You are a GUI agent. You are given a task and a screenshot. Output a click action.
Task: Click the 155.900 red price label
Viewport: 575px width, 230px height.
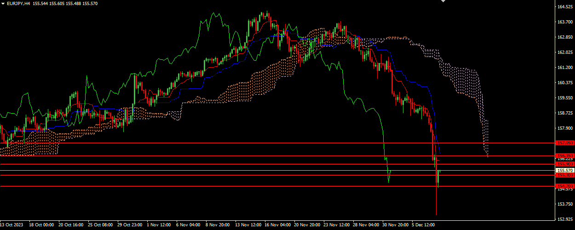click(x=564, y=164)
